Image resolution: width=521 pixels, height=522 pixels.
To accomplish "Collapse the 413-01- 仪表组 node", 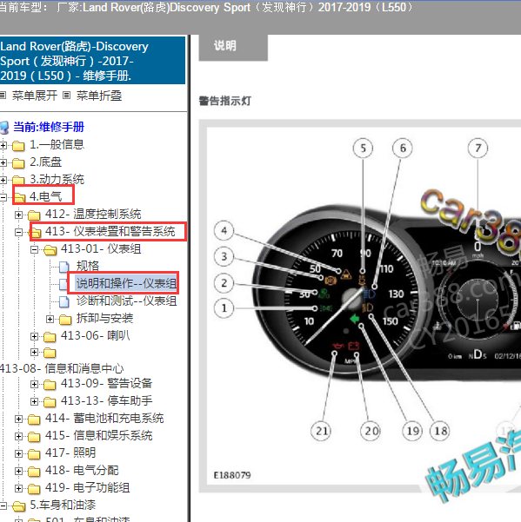I will pyautogui.click(x=34, y=249).
